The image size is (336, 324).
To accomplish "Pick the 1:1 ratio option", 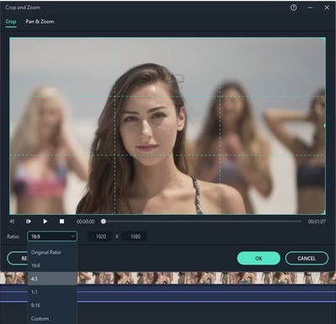I will click(52, 292).
